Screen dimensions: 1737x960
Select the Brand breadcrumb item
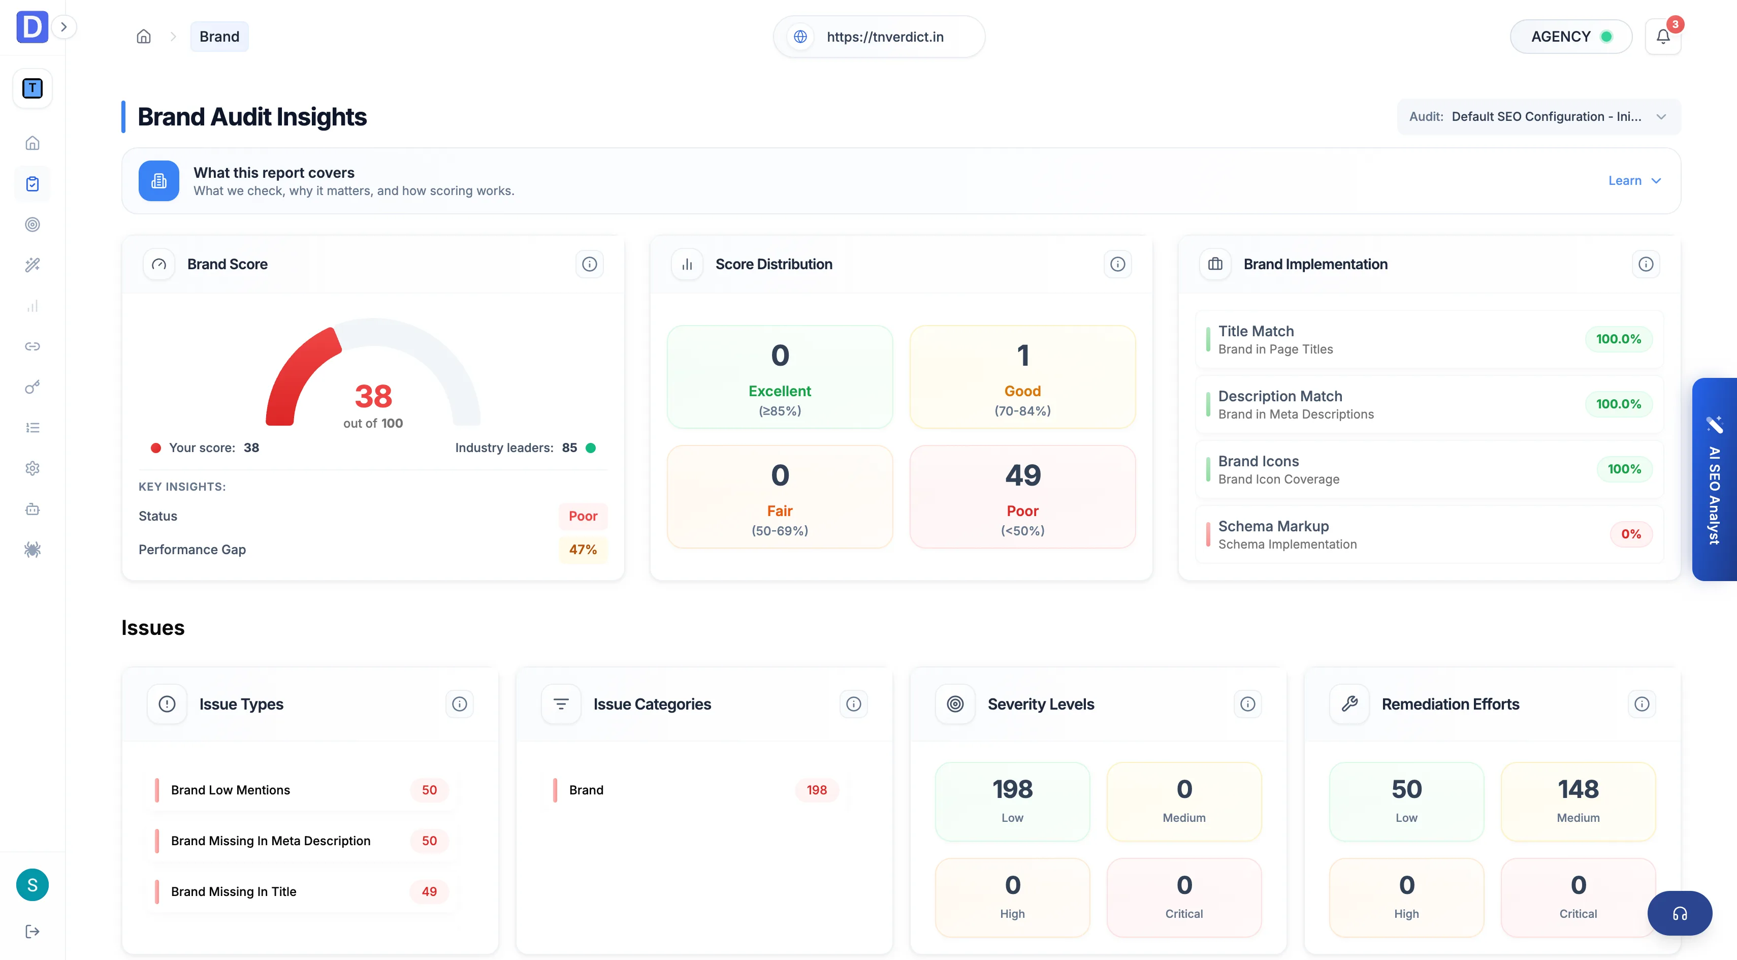219,37
